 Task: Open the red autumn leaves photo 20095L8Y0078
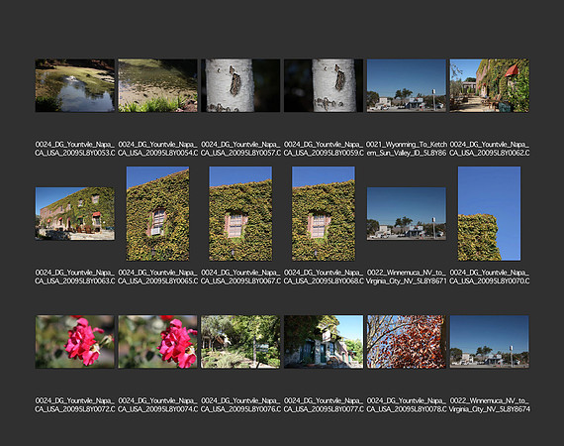pyautogui.click(x=407, y=342)
